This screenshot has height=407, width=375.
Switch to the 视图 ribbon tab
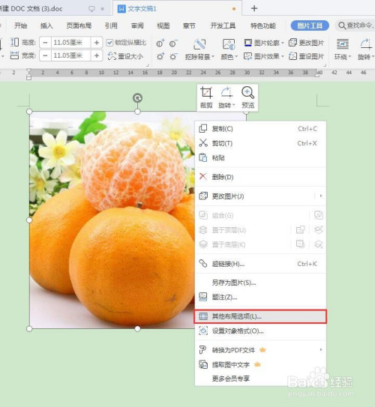(163, 25)
